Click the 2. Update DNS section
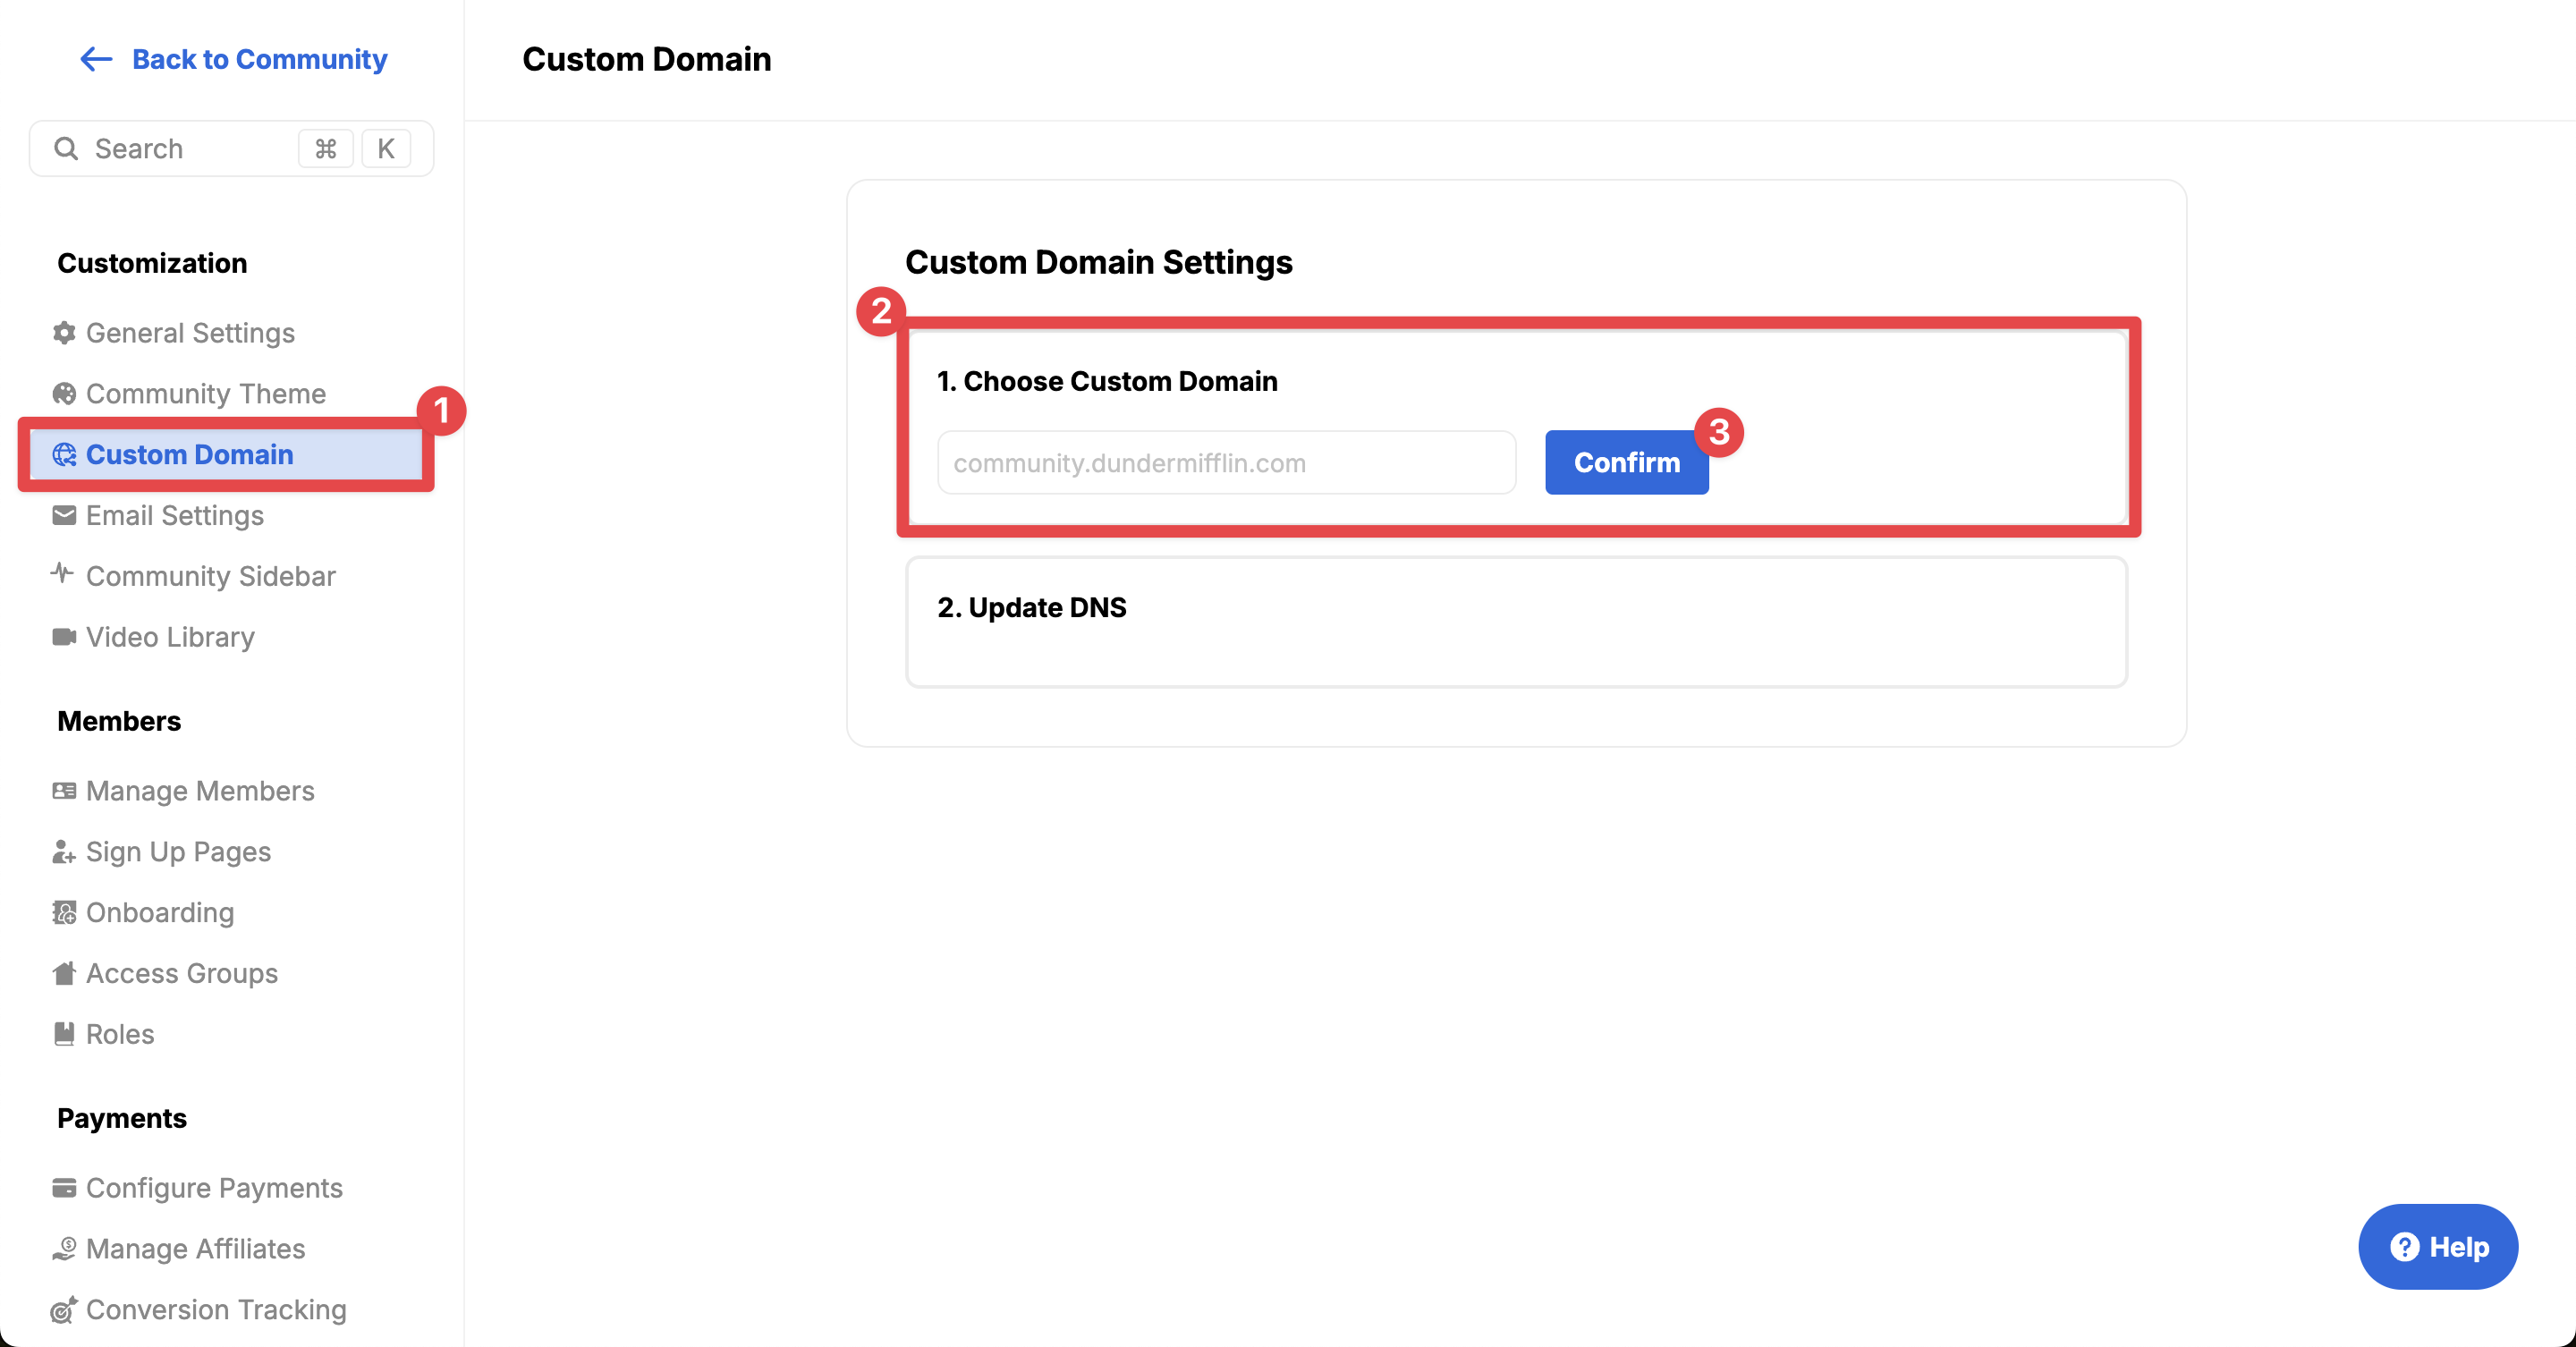 (1516, 622)
